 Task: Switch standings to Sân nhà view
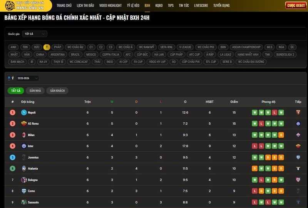[x=35, y=91]
